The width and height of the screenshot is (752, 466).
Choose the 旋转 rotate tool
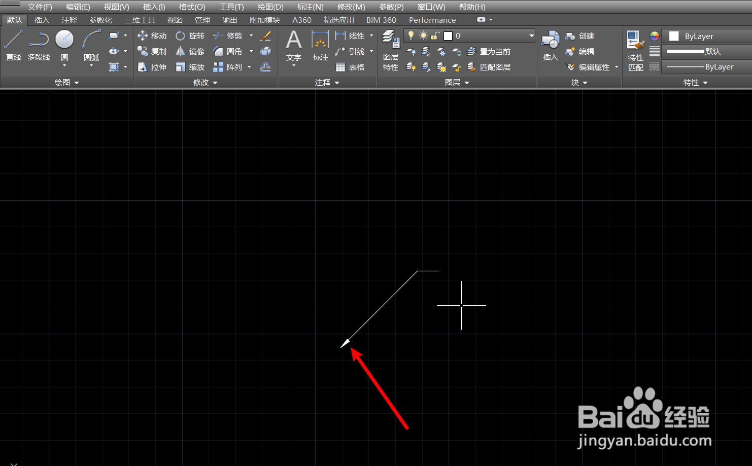190,35
